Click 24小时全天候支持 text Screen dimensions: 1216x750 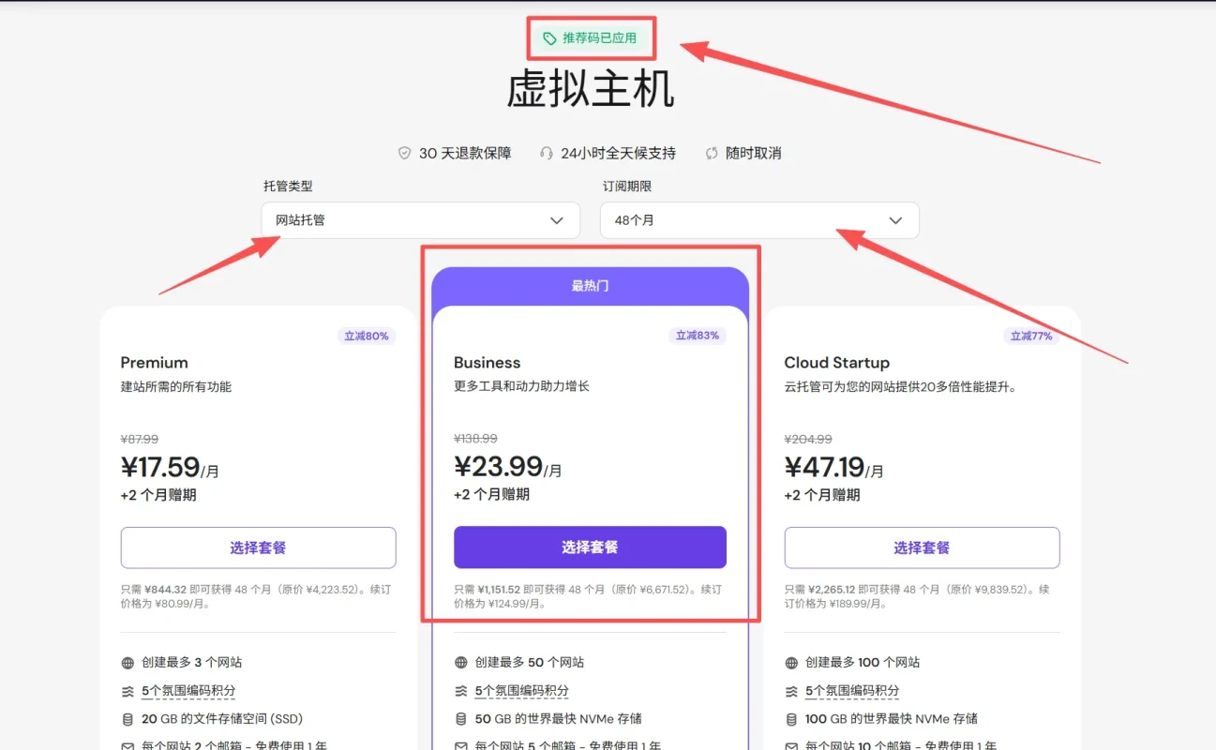618,153
